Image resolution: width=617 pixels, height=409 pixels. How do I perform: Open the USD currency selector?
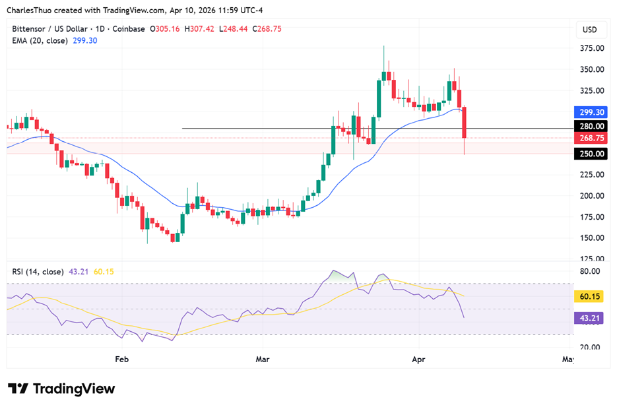[x=589, y=30]
